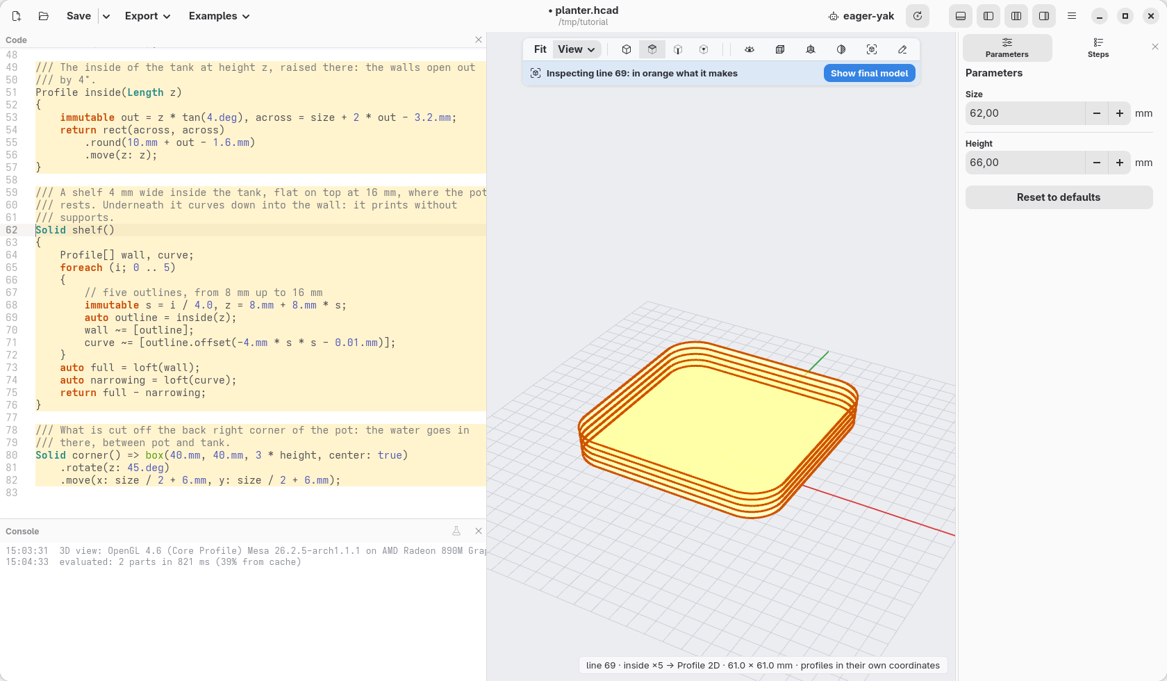Toggle the shaded cube with base icon
The height and width of the screenshot is (681, 1167).
[811, 49]
